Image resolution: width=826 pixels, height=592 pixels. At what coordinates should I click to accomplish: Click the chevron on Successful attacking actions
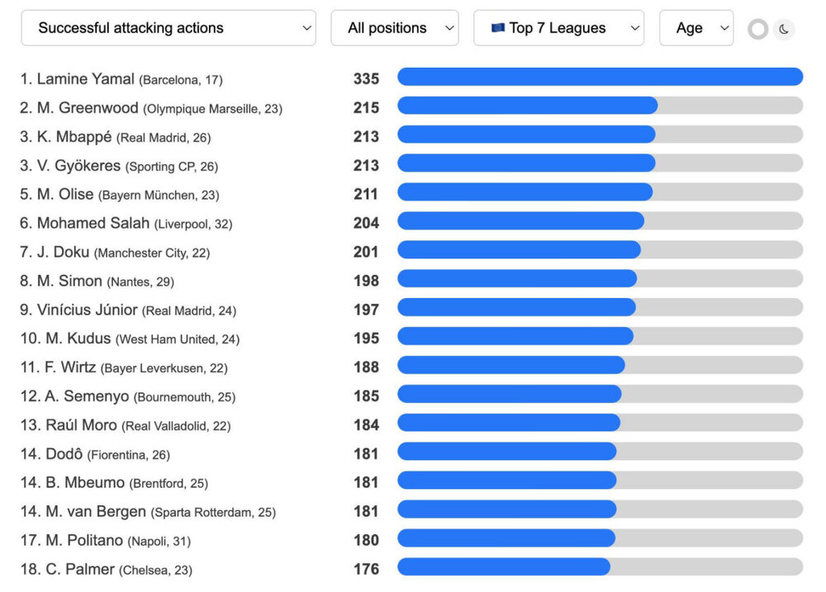tap(306, 28)
